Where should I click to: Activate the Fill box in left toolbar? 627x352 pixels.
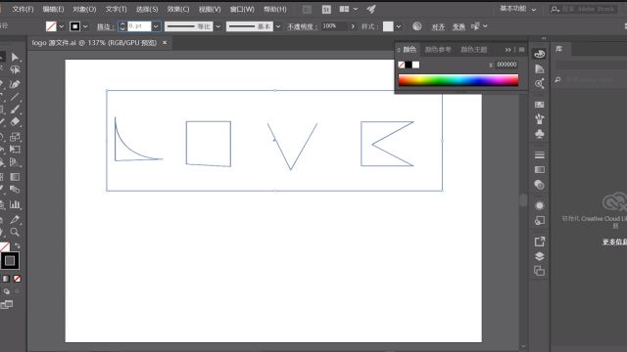[x=4, y=247]
